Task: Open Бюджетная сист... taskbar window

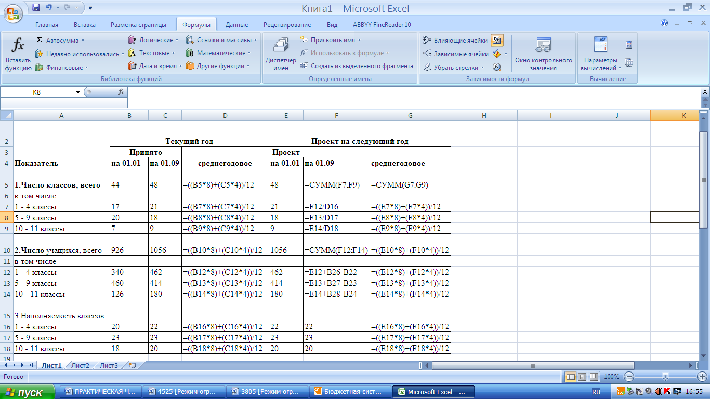Action: pos(350,392)
